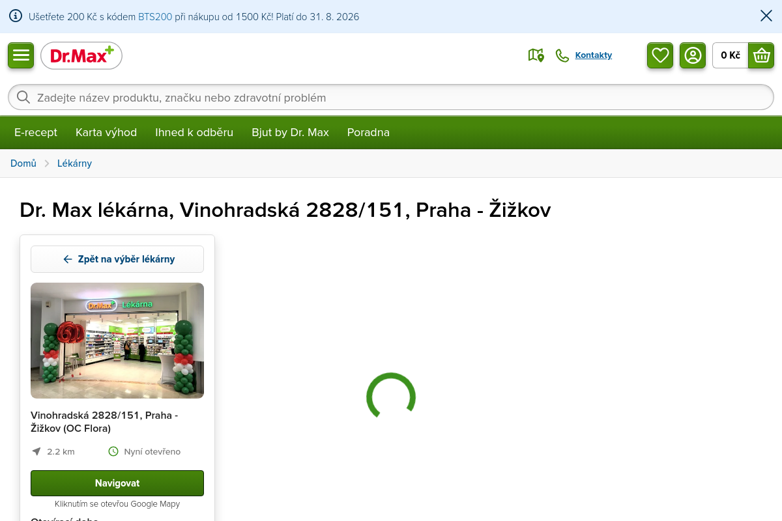
Task: Go to Lékárny breadcrumb
Action: 74,163
